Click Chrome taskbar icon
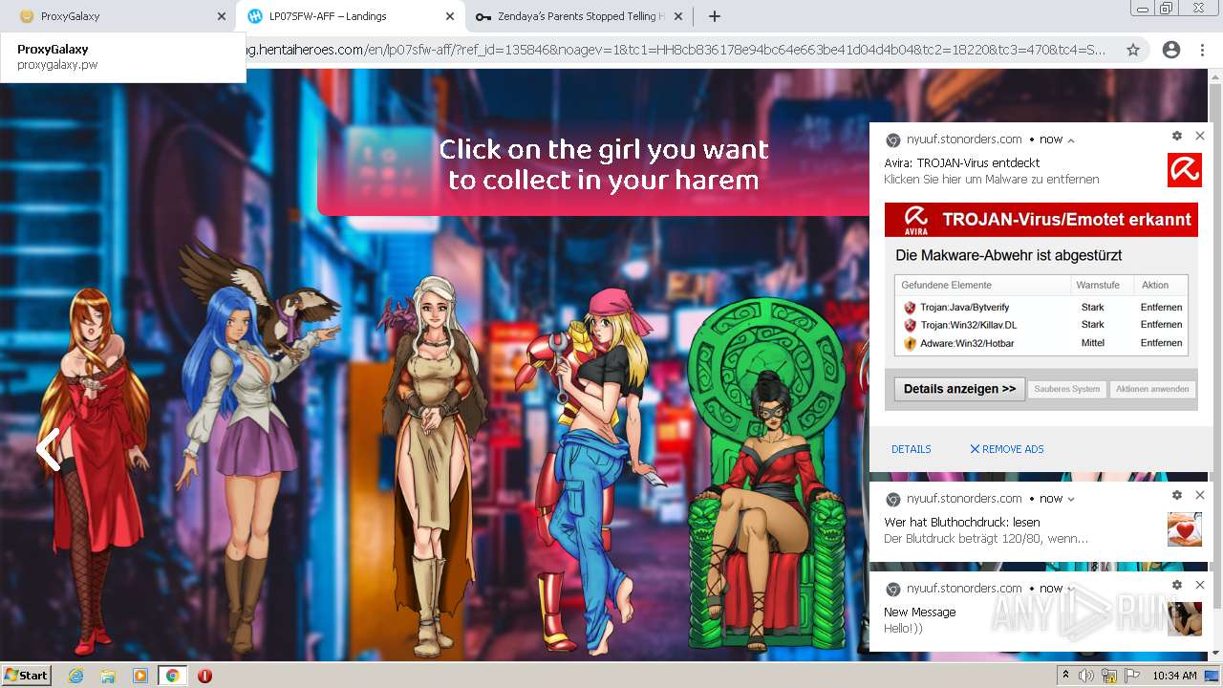This screenshot has height=688, width=1223. point(173,676)
